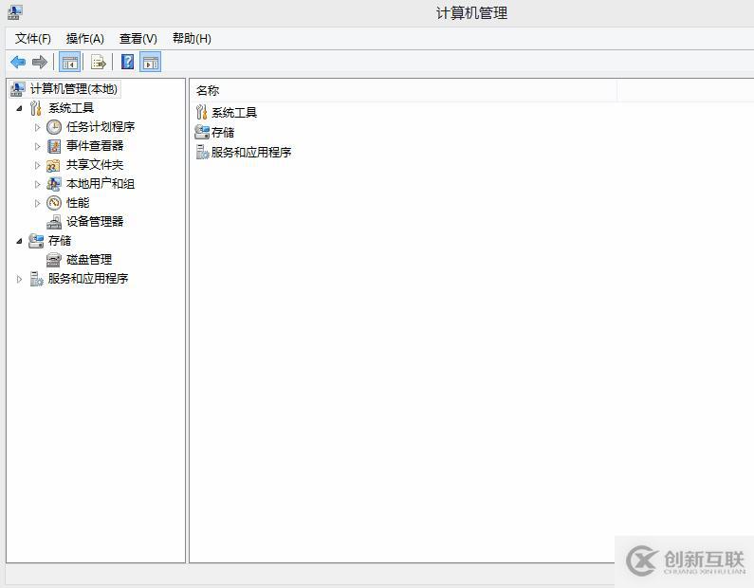Open 设备管理器 in the tree

click(95, 222)
